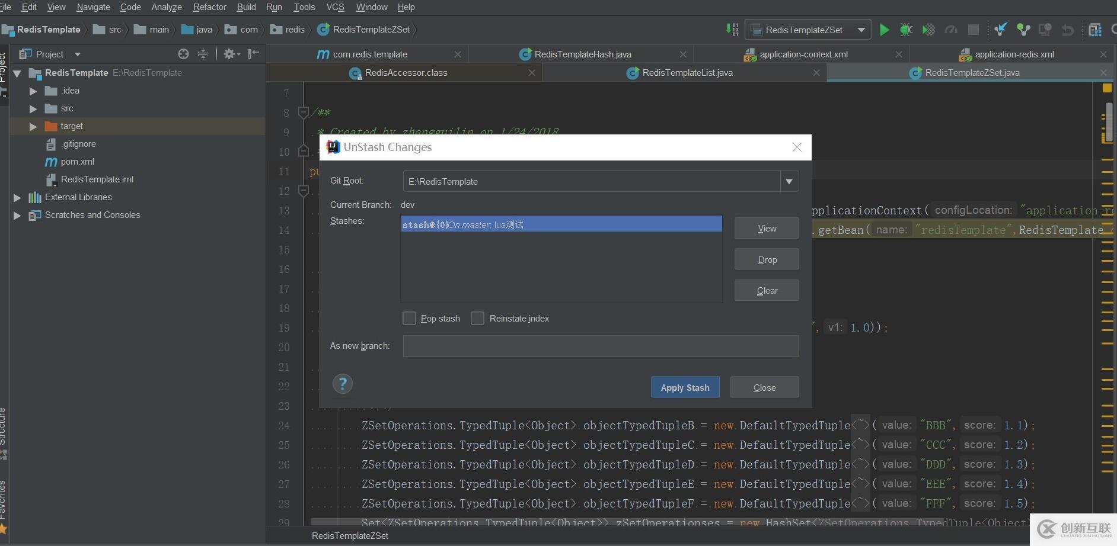Image resolution: width=1117 pixels, height=546 pixels.
Task: Open the VCS menu
Action: point(335,7)
